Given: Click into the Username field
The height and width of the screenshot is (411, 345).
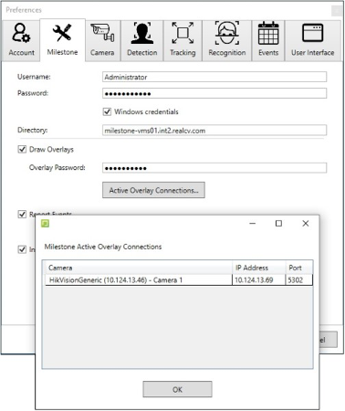Looking at the screenshot, I should [214, 77].
